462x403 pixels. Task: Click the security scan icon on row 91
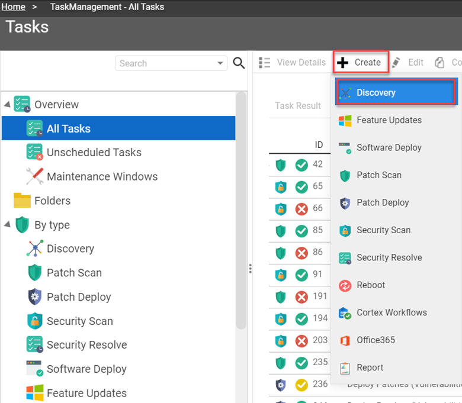coord(281,275)
